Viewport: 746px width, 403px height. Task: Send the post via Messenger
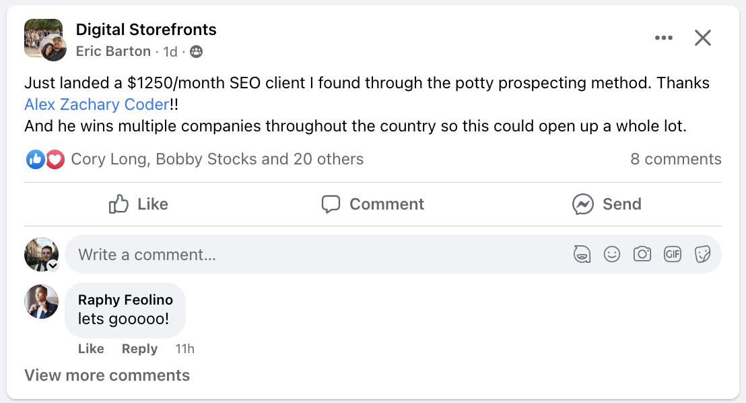coord(606,204)
